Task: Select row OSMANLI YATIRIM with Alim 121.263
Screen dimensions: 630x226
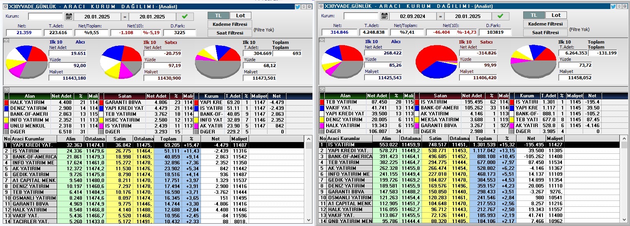Action: (469, 198)
